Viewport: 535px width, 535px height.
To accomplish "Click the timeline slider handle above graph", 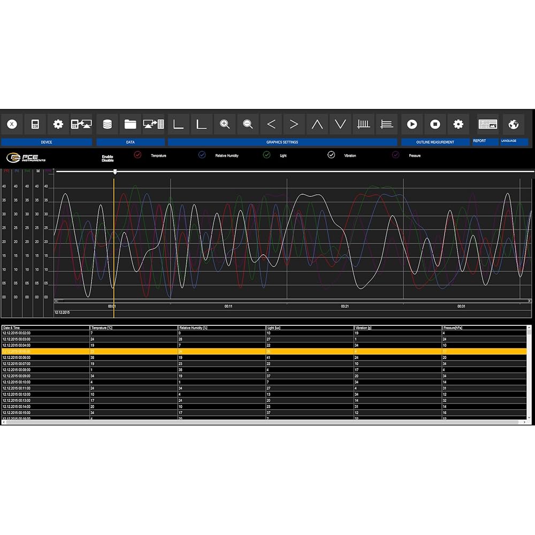I will coord(115,172).
